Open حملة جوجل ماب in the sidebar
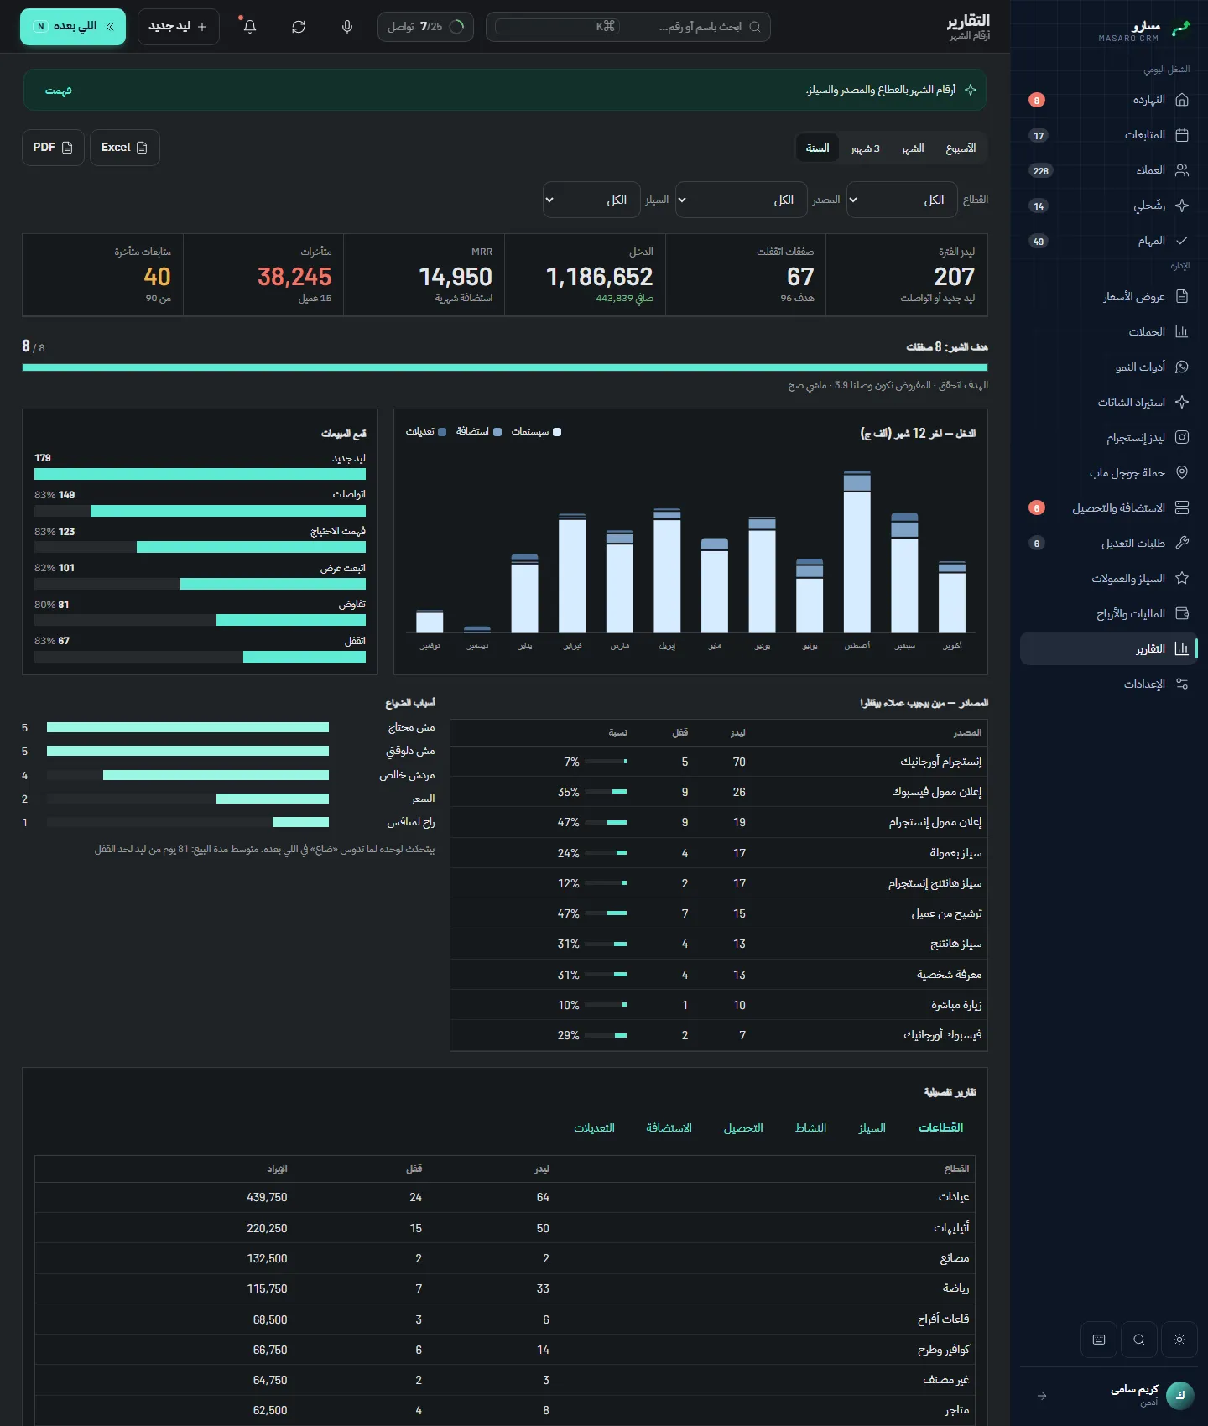Screen dimensions: 1208x1426 pos(1108,472)
